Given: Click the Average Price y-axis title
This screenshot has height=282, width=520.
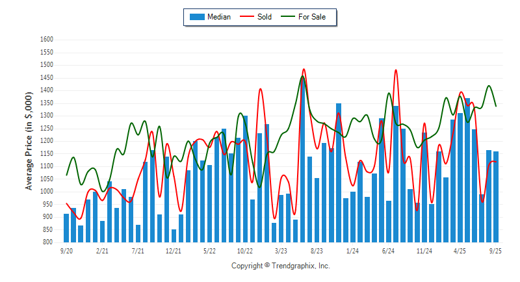Looking at the screenshot, I should (x=29, y=141).
